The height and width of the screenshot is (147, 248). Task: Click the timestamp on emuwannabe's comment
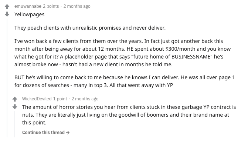(x=77, y=6)
